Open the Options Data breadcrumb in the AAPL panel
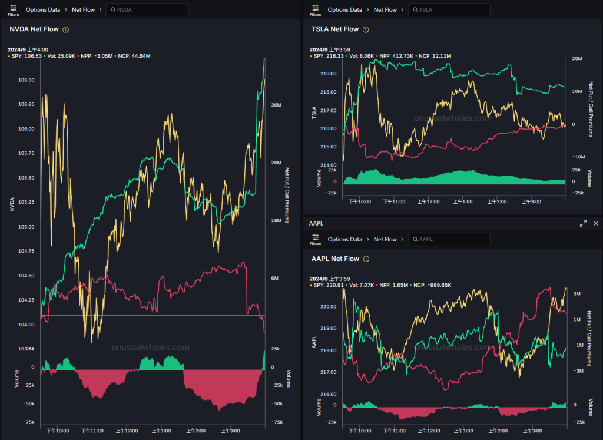 [x=344, y=239]
